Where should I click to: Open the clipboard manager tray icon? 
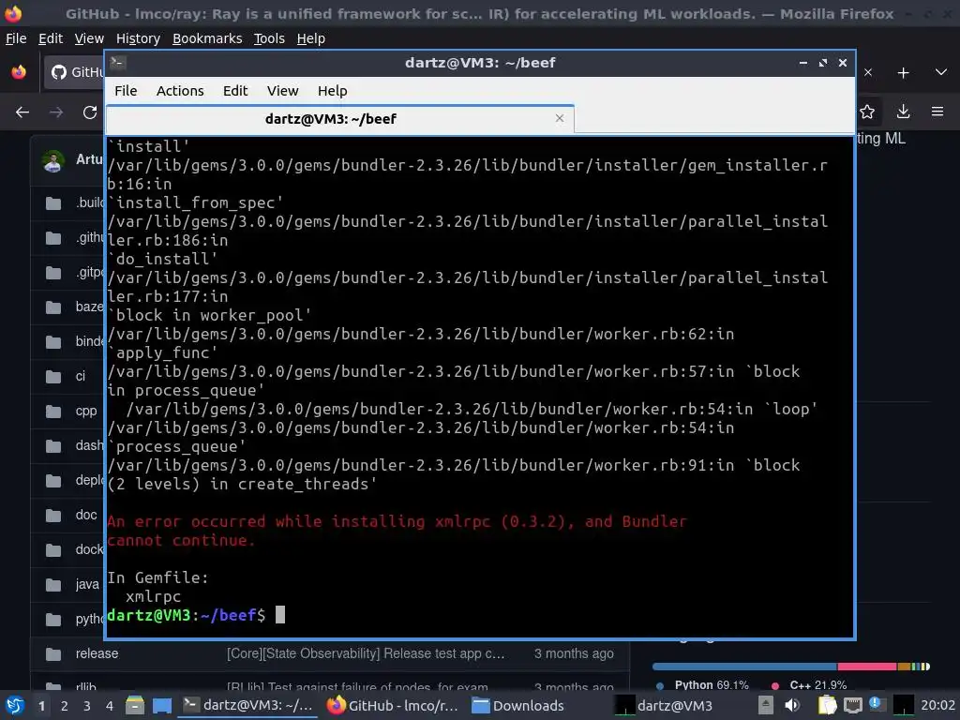(827, 705)
